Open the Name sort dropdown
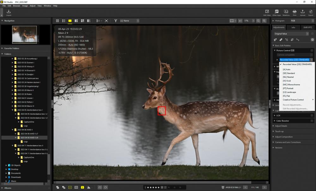This screenshot has height=191, width=316. 130,21
